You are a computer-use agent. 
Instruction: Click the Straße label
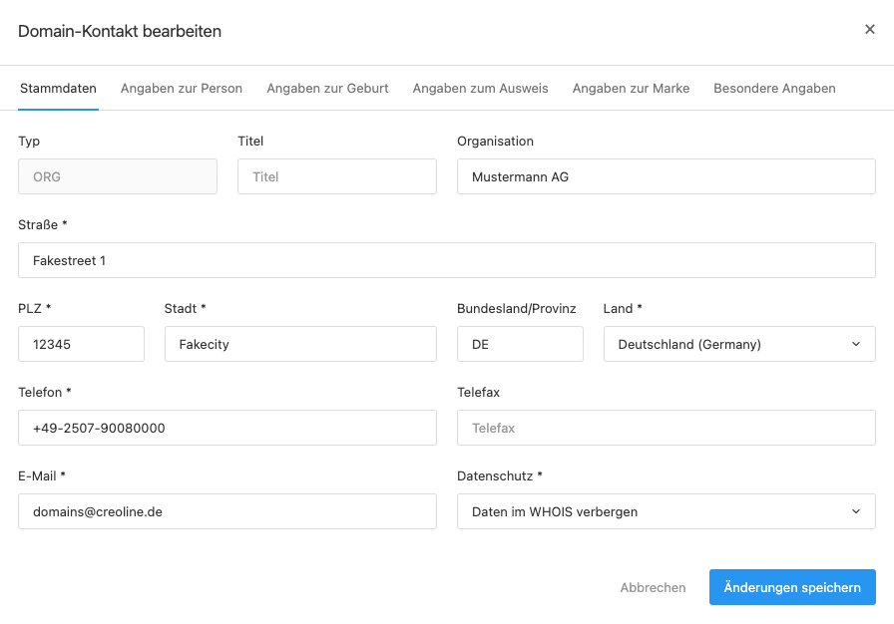[42, 225]
